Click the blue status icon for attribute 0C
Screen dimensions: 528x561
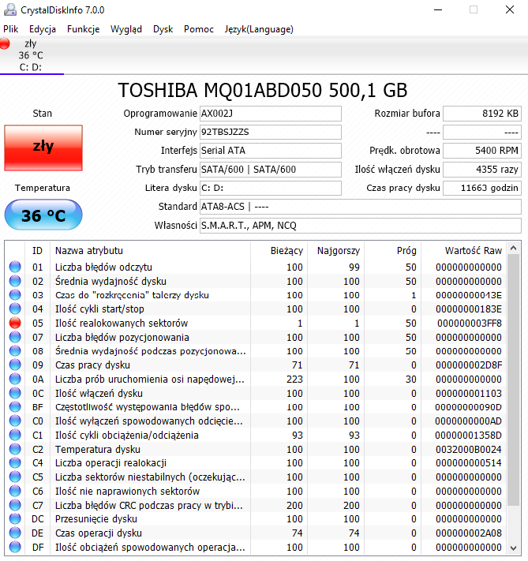coord(15,393)
